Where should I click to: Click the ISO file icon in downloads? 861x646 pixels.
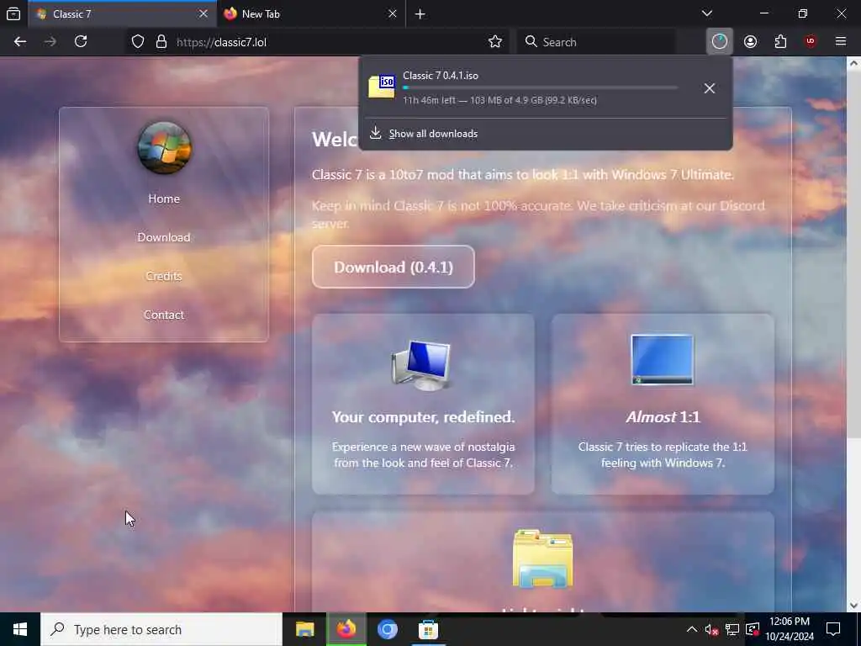tap(382, 87)
